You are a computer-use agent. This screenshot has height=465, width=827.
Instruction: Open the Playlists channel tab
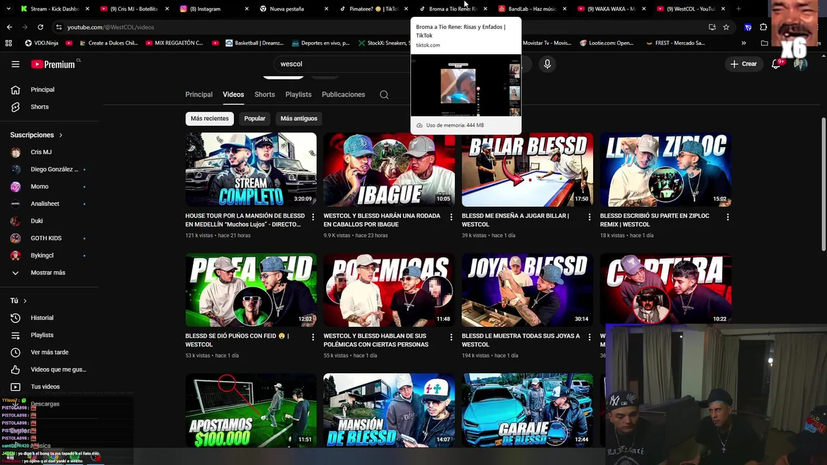[x=298, y=94]
